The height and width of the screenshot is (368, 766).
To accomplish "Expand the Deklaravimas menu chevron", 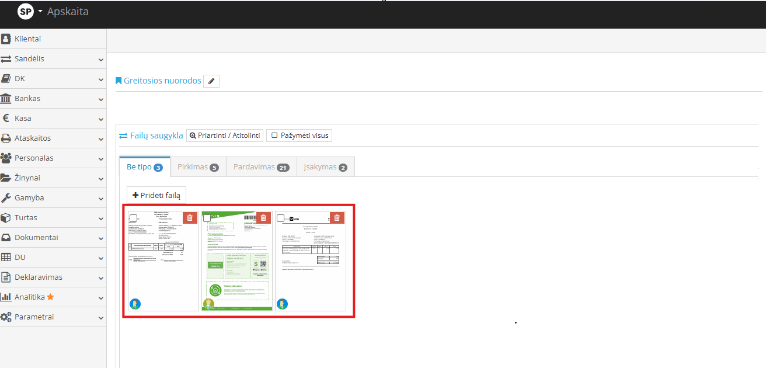I will click(x=101, y=278).
